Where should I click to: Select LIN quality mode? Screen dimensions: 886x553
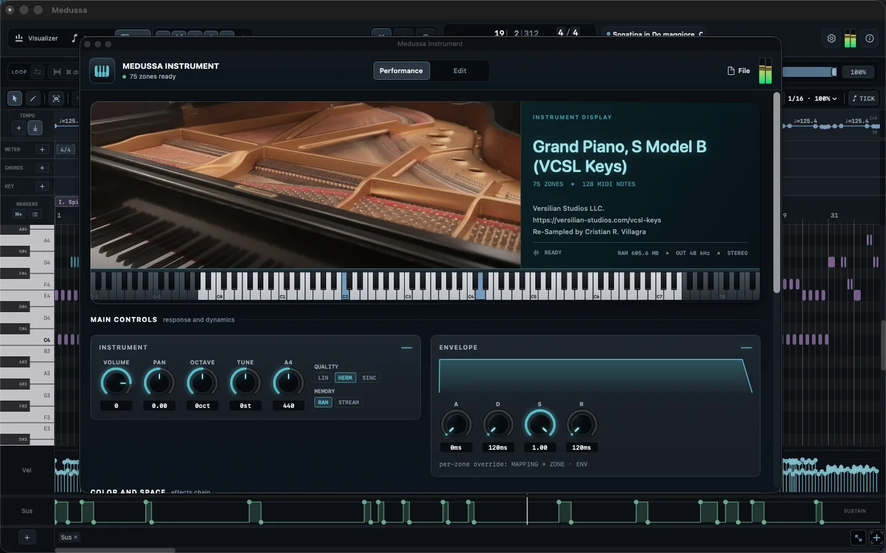323,378
